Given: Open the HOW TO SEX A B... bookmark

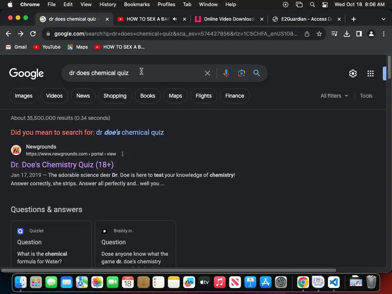Looking at the screenshot, I should [119, 47].
